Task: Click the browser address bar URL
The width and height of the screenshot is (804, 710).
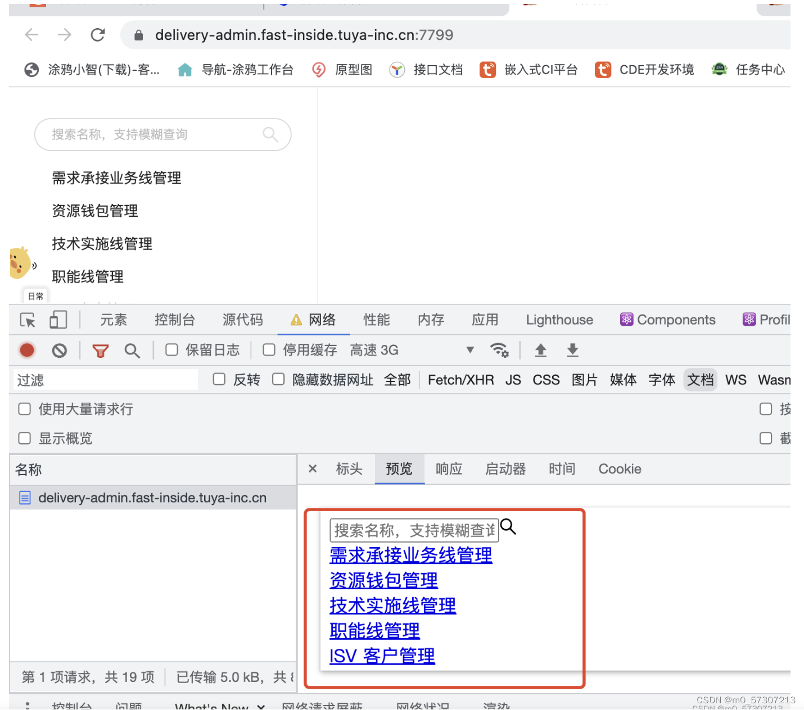Action: pyautogui.click(x=304, y=35)
